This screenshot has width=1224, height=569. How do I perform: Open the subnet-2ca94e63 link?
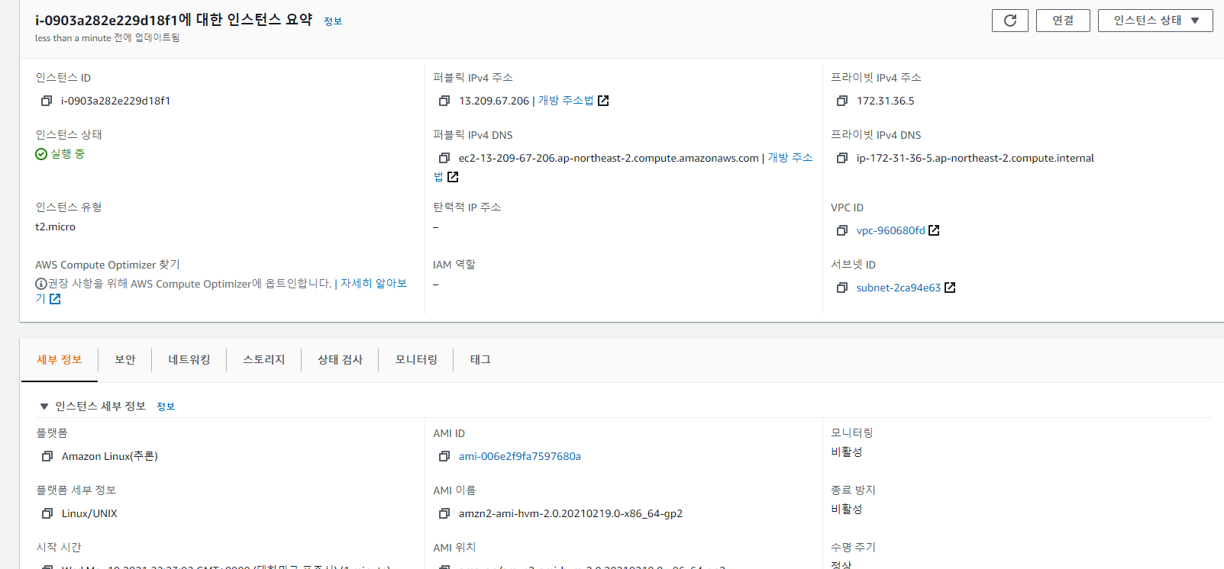899,288
